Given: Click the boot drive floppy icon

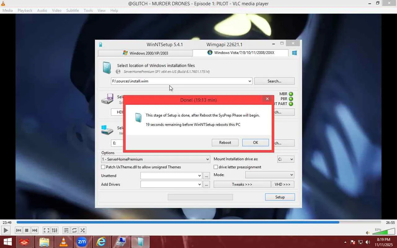Looking at the screenshot, I should 107,99.
